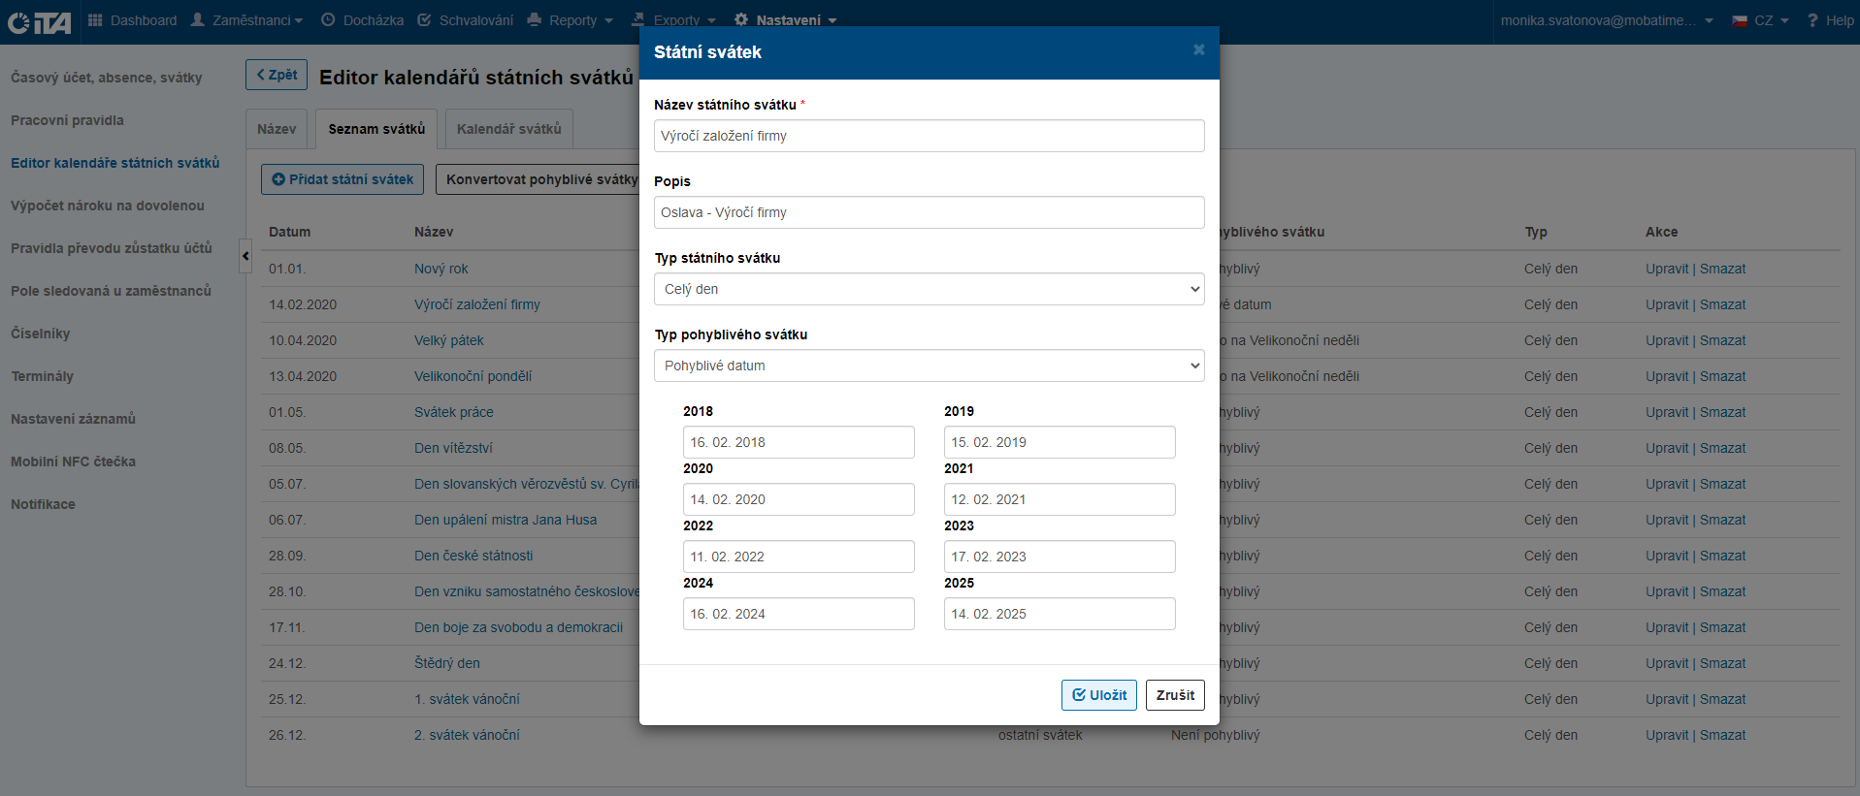Viewport: 1860px width, 796px height.
Task: Click the Popis description field
Action: pyautogui.click(x=929, y=212)
